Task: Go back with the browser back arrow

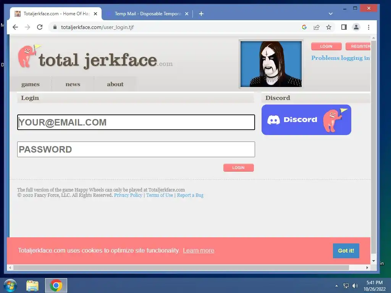Action: (15, 27)
